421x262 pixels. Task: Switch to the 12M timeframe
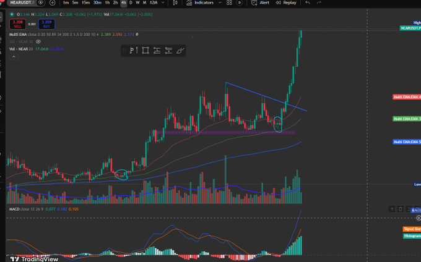click(154, 2)
